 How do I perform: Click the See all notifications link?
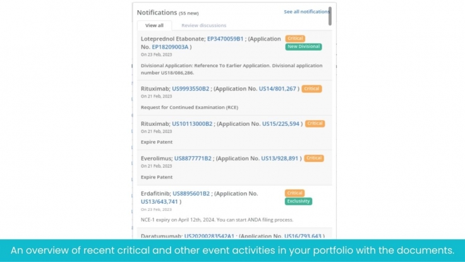click(x=306, y=11)
